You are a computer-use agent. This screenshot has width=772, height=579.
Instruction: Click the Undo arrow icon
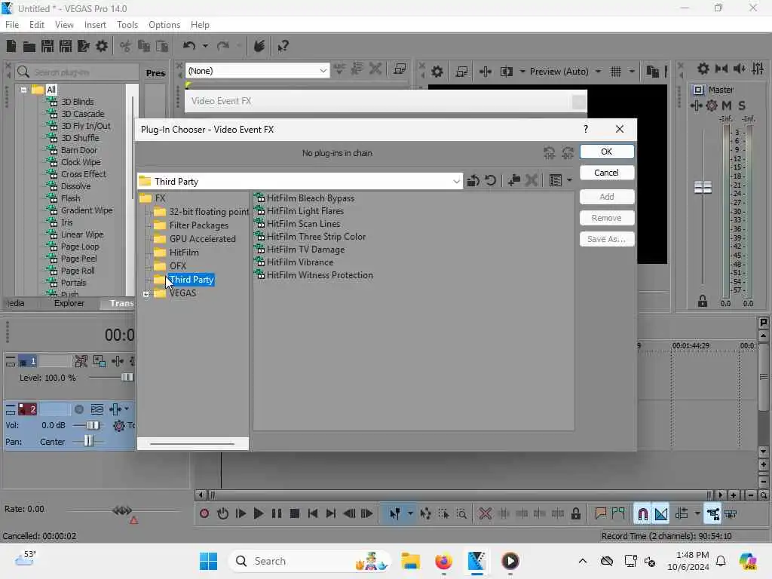[188, 46]
